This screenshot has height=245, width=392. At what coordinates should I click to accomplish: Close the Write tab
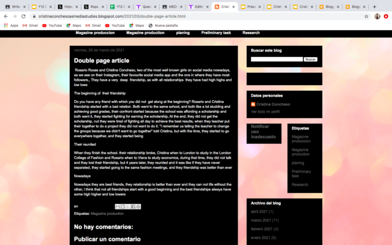24,7
